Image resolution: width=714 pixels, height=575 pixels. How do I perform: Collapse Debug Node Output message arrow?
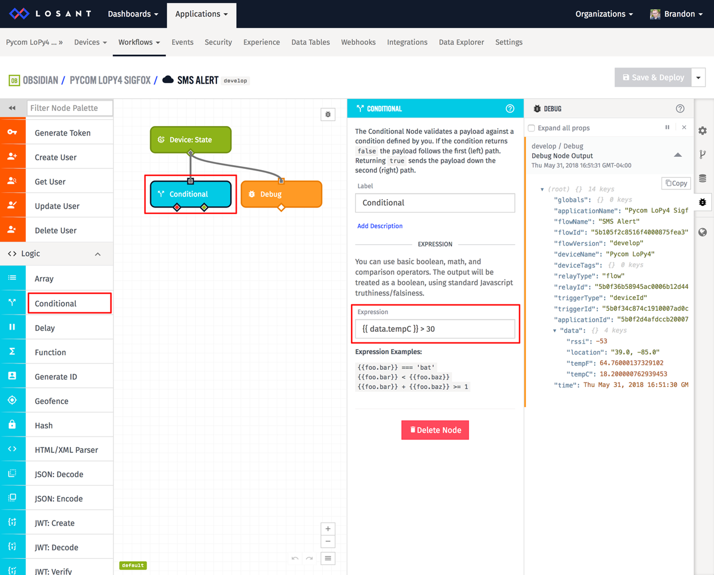point(678,155)
